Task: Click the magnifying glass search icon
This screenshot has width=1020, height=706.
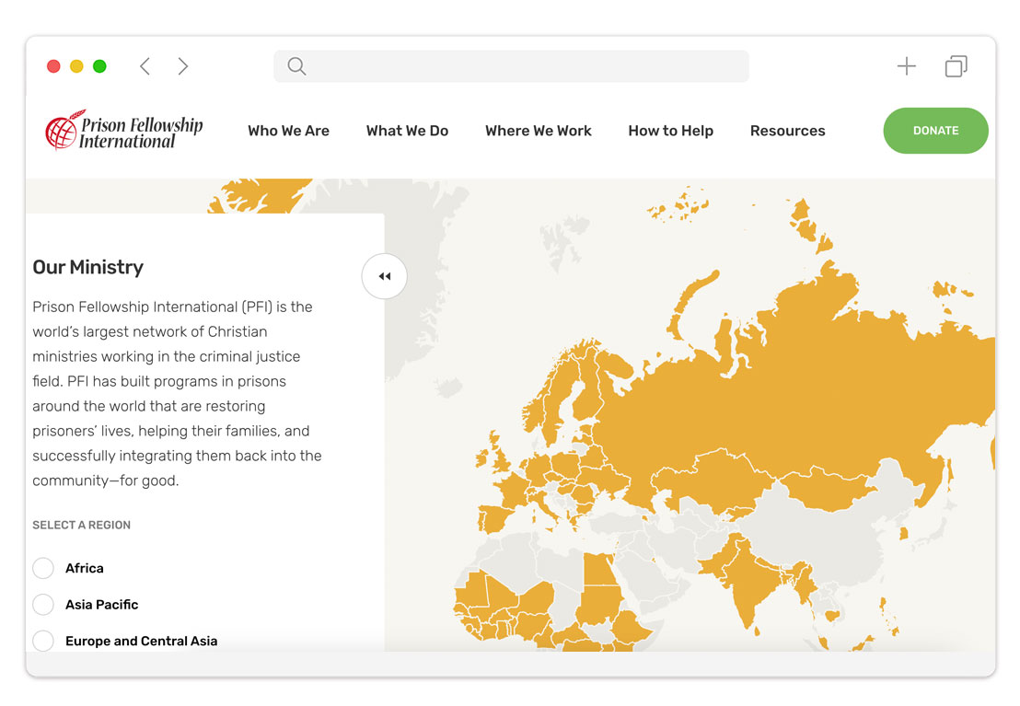Action: click(x=296, y=66)
